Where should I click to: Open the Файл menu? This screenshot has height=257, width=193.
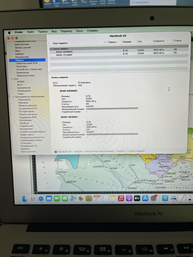[x=31, y=32]
